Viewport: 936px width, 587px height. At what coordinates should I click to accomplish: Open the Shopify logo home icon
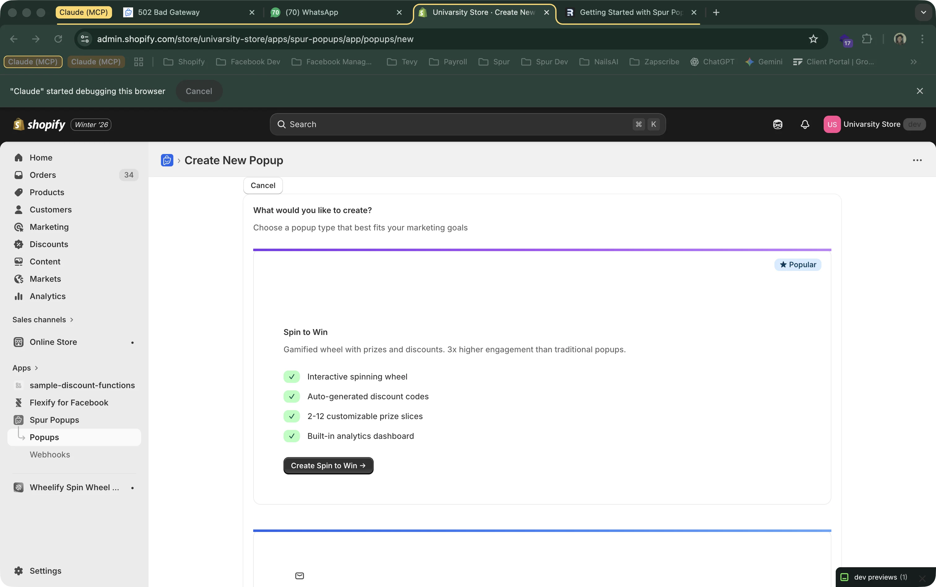(18, 124)
